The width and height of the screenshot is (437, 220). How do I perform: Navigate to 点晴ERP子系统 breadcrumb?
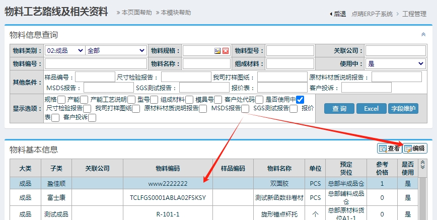coord(372,14)
